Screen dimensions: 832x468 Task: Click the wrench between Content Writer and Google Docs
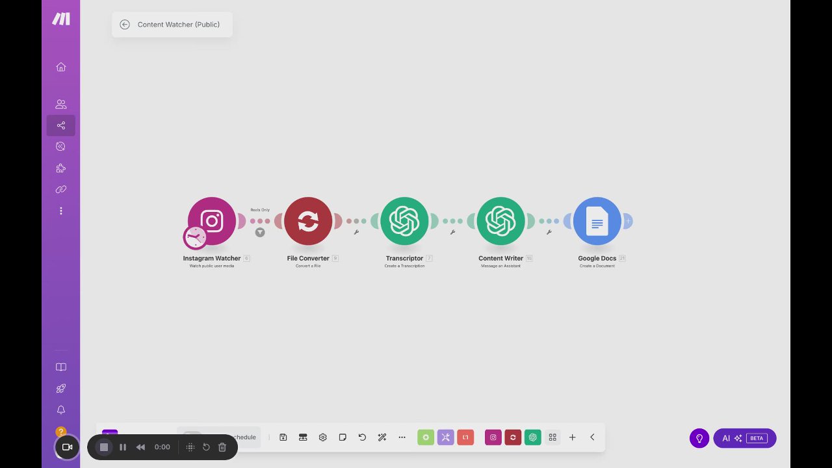[x=549, y=232]
